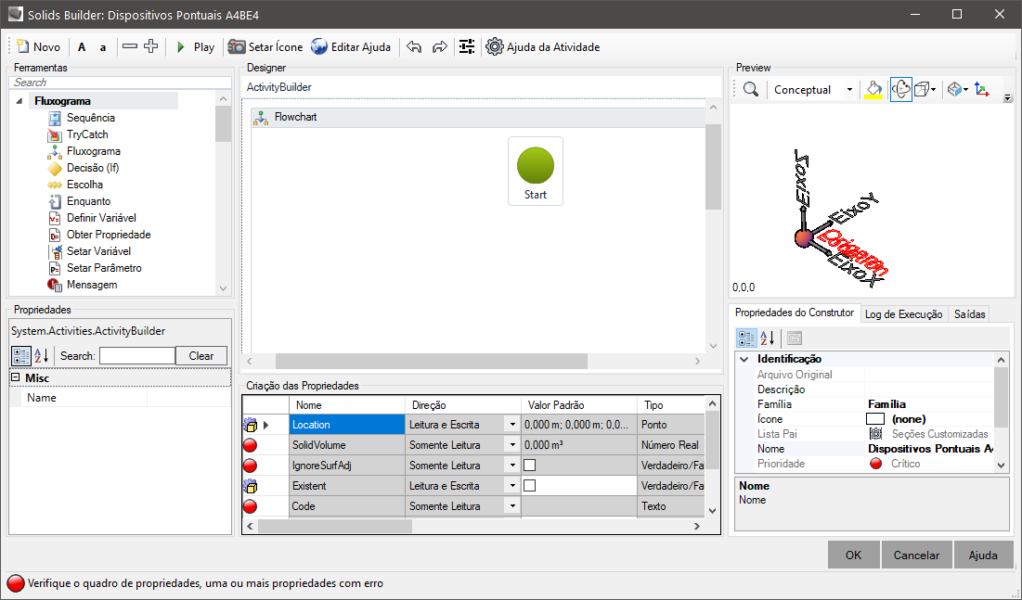
Task: Open the Conceptual visual style dropdown
Action: [849, 90]
